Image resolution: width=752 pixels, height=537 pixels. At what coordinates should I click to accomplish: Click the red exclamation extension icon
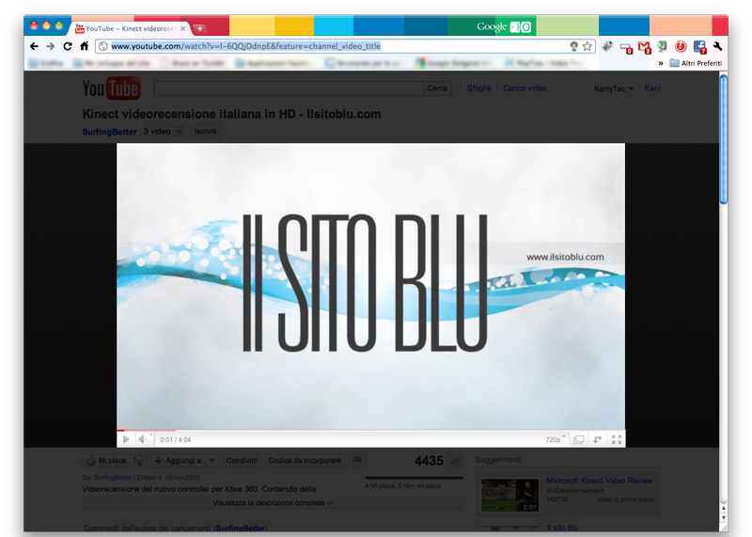coord(681,46)
